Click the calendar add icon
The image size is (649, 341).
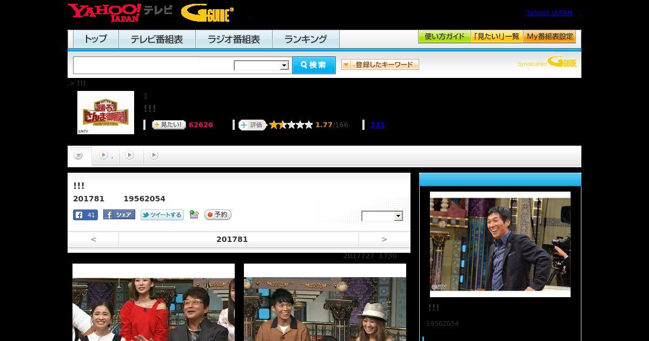[x=194, y=215]
